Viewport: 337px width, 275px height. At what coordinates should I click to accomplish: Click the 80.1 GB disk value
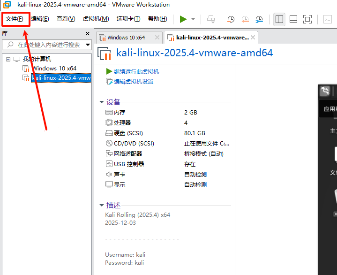[195, 133]
